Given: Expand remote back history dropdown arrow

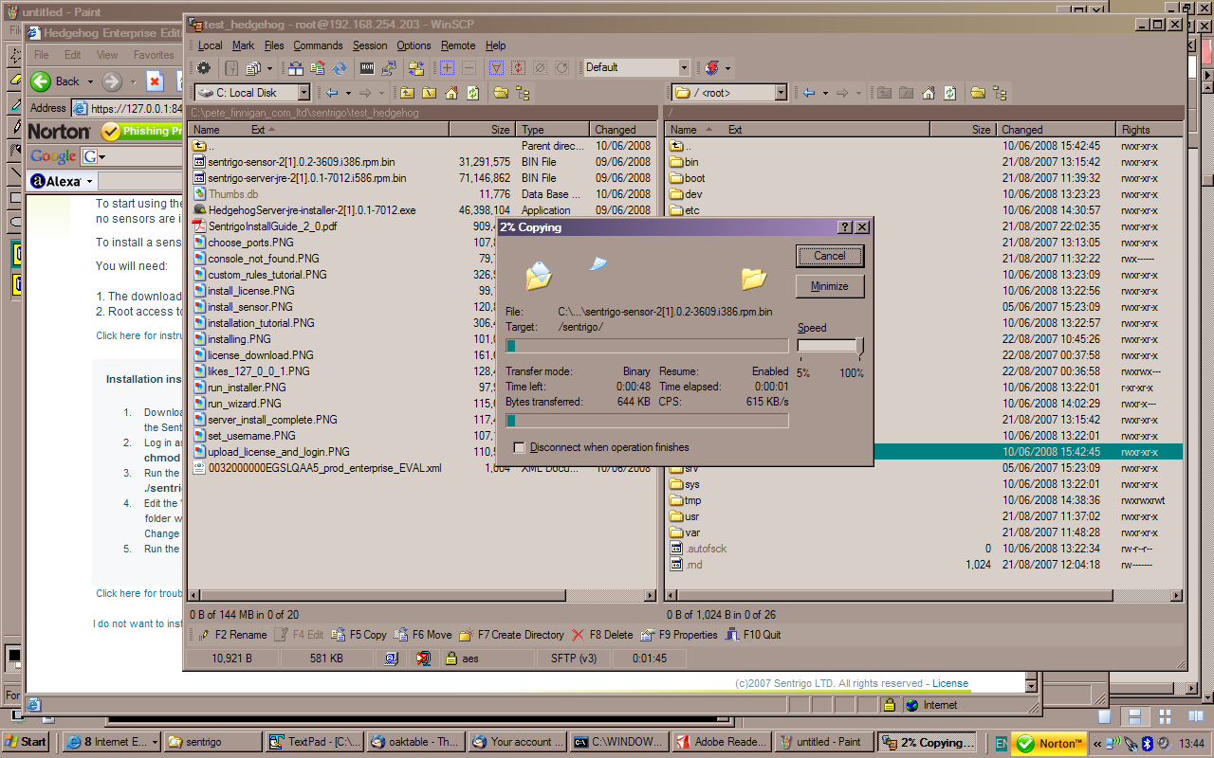Looking at the screenshot, I should tap(825, 93).
